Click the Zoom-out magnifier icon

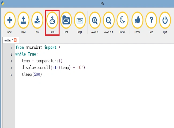[109, 20]
